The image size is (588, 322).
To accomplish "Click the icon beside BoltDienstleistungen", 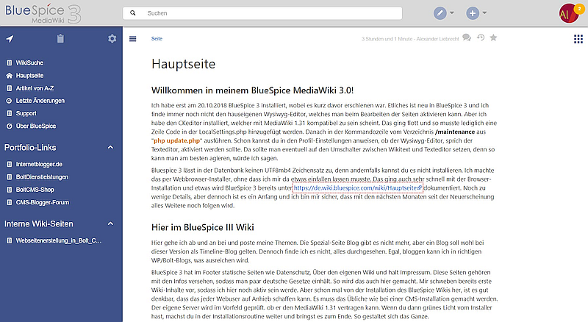I will tap(10, 177).
